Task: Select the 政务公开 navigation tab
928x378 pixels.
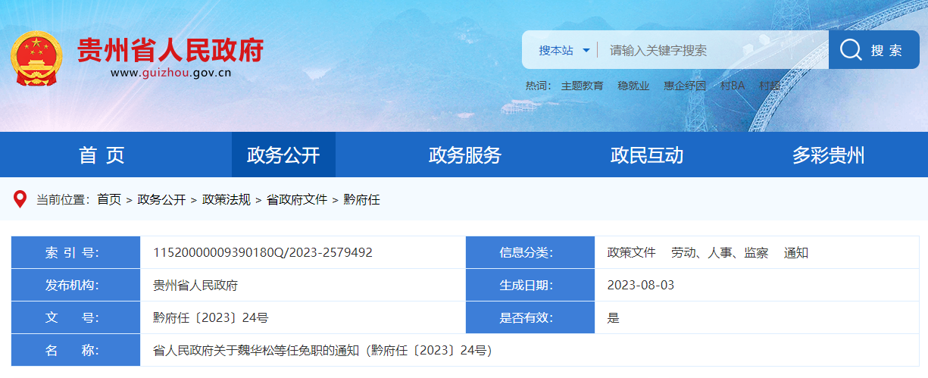Action: pos(283,155)
